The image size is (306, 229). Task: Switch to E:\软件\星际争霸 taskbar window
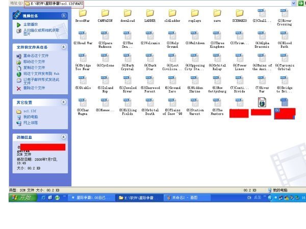(x=139, y=198)
